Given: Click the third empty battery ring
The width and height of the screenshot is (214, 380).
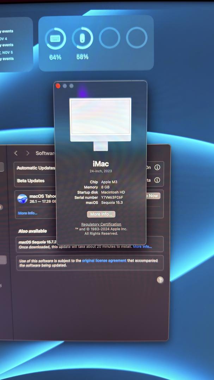Looking at the screenshot, I should click(109, 38).
